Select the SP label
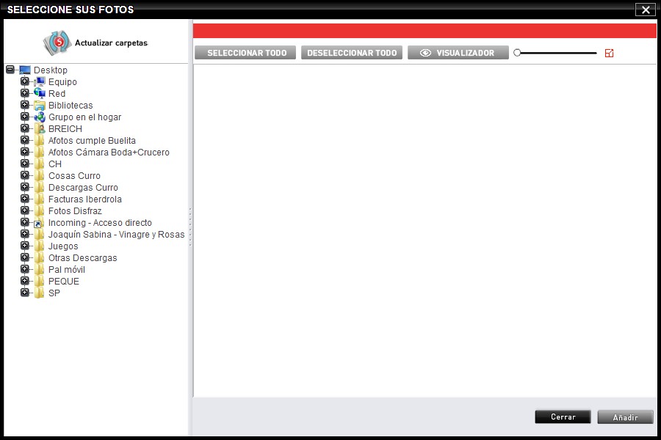Screen dimensions: 661x440 click(x=54, y=293)
